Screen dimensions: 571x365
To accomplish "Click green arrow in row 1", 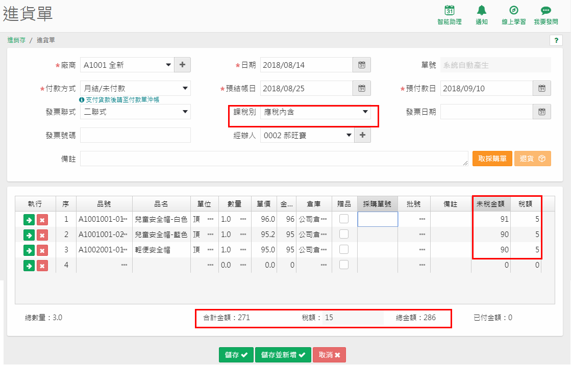I will pos(29,220).
